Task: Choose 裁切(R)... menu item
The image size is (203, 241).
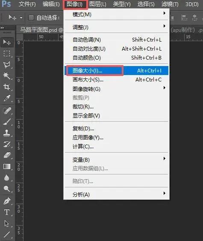Action: [116, 107]
